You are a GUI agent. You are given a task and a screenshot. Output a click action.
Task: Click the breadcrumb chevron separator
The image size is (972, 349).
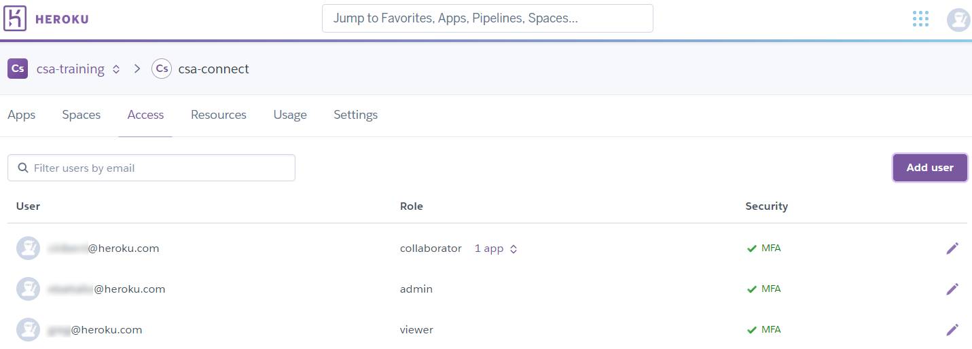137,69
